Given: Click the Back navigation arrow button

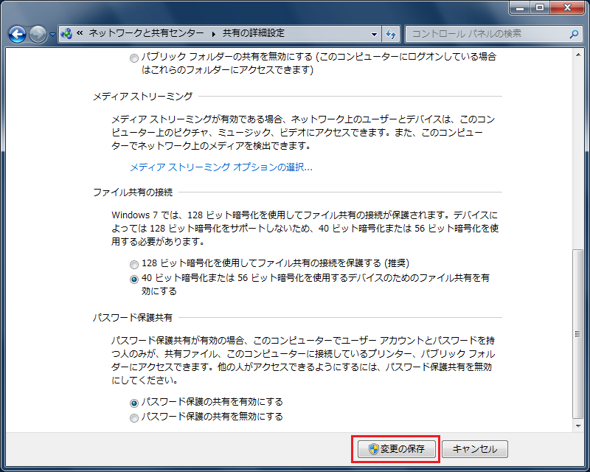Looking at the screenshot, I should [x=18, y=34].
